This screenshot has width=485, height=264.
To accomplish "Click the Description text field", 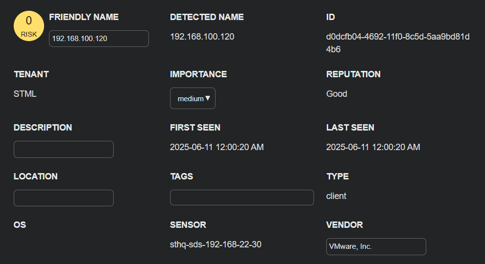I will coord(64,150).
